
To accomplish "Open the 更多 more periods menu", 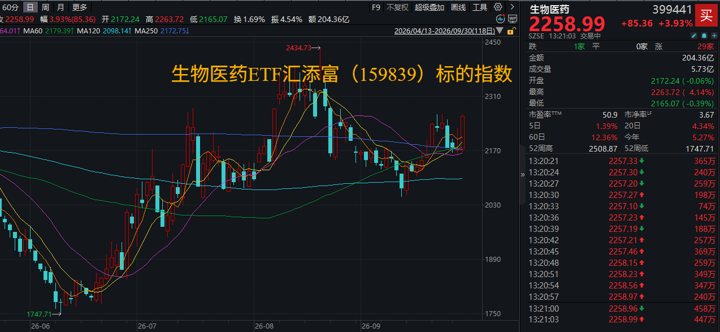I will click(80, 7).
